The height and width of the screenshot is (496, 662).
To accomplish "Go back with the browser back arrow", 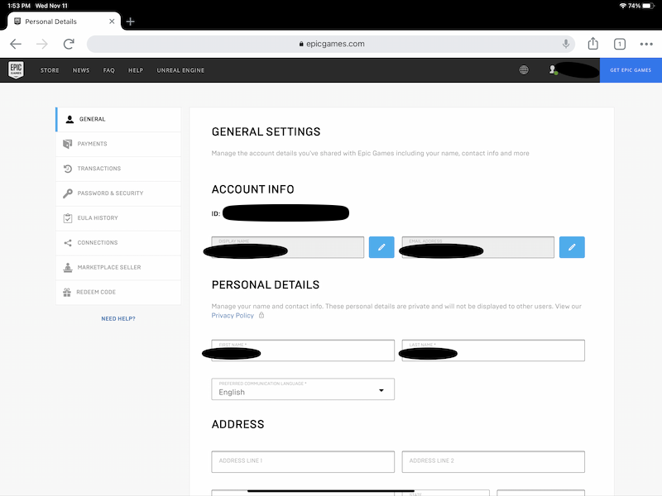I will click(16, 44).
